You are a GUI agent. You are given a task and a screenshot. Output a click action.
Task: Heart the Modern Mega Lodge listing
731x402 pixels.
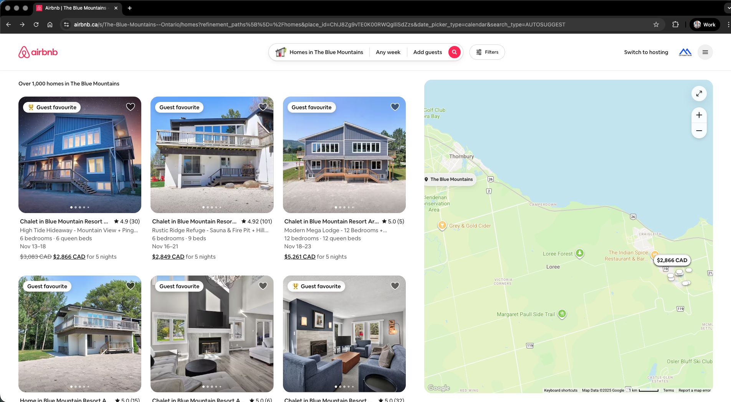(395, 107)
